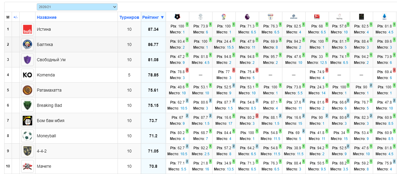Select the La Liga LFP icon header
This screenshot has width=397, height=174.
tap(224, 17)
